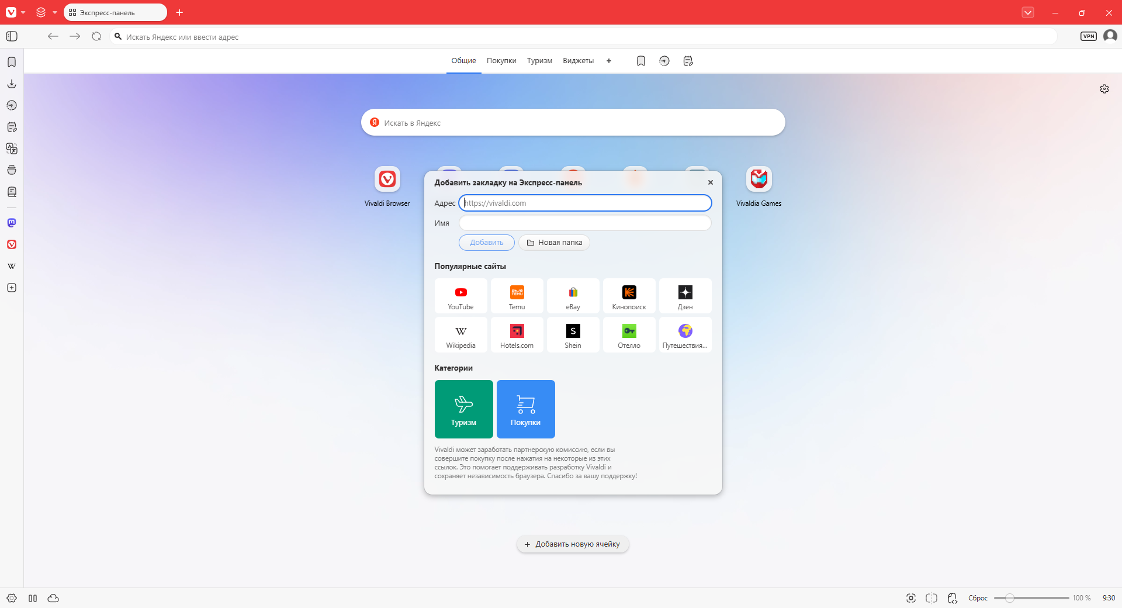Open the Translate side panel

[x=12, y=148]
